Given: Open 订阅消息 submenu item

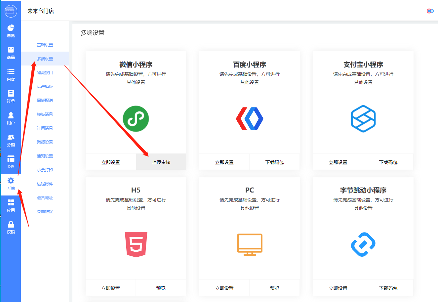Looking at the screenshot, I should (x=45, y=128).
